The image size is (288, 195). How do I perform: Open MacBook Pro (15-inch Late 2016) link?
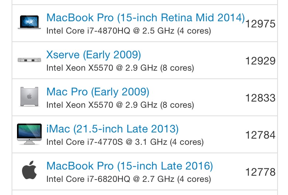[x=130, y=166]
